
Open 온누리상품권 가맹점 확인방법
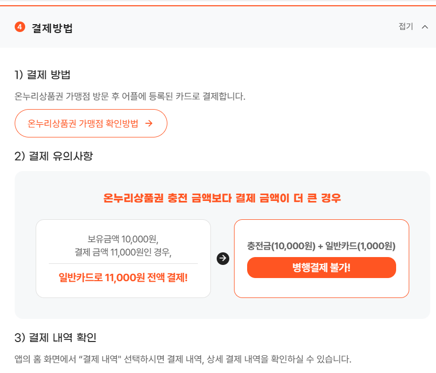pyautogui.click(x=91, y=123)
